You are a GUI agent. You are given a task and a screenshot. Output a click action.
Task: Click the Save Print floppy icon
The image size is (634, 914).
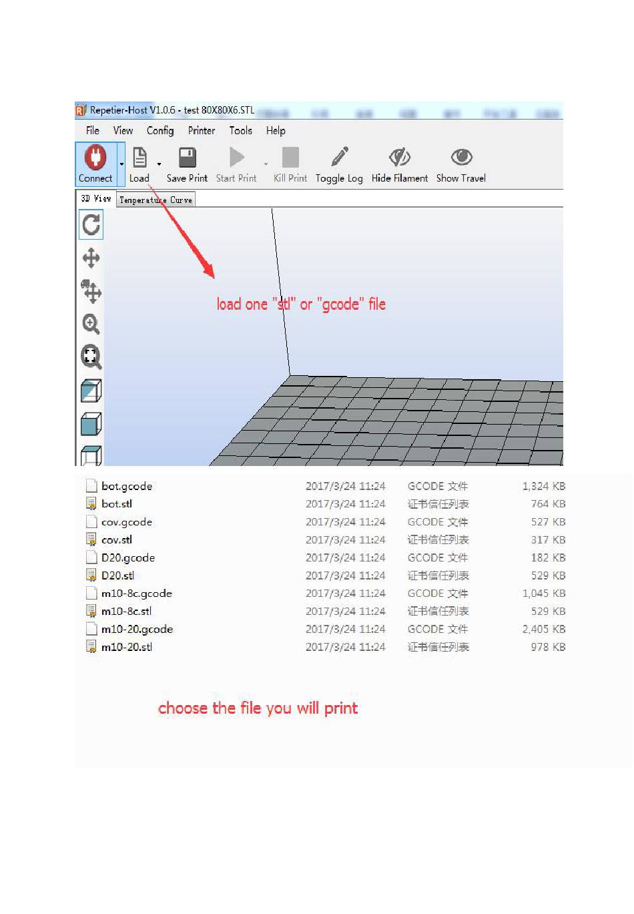[x=188, y=158]
